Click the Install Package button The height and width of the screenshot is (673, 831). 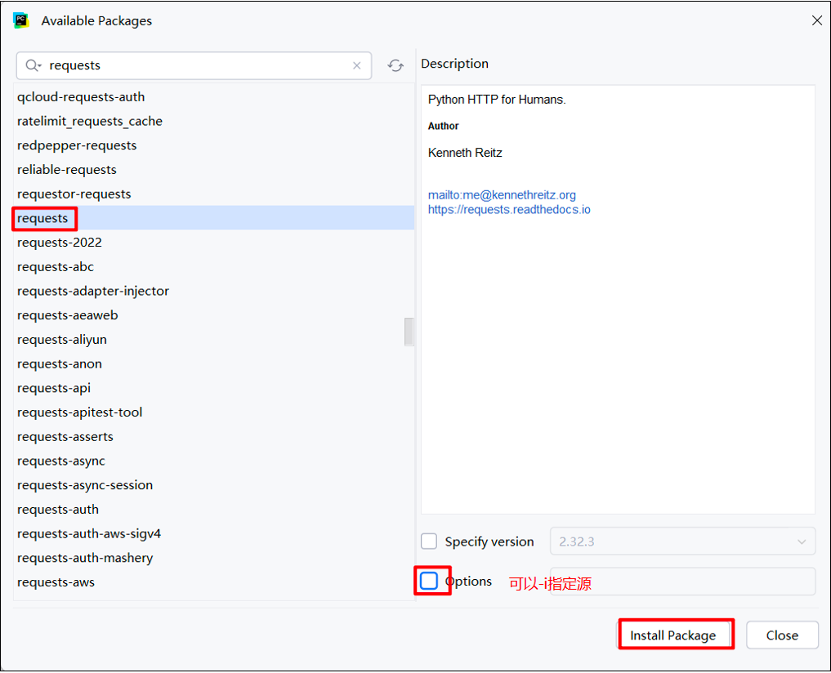click(x=672, y=635)
